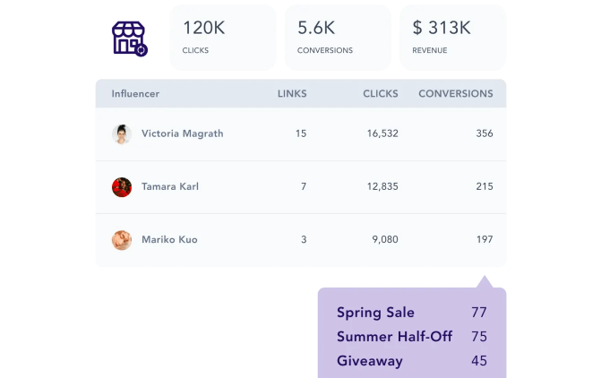Viewport: 601px width, 378px height.
Task: Select Spring Sale in the tooltip
Action: tap(375, 313)
